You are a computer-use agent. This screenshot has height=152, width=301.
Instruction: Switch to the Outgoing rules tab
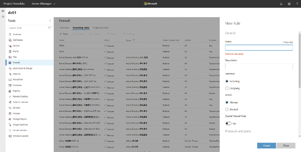[x=101, y=28]
